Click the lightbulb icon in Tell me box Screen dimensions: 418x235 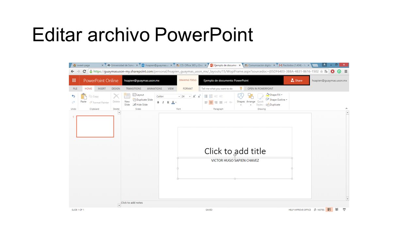pos(241,88)
